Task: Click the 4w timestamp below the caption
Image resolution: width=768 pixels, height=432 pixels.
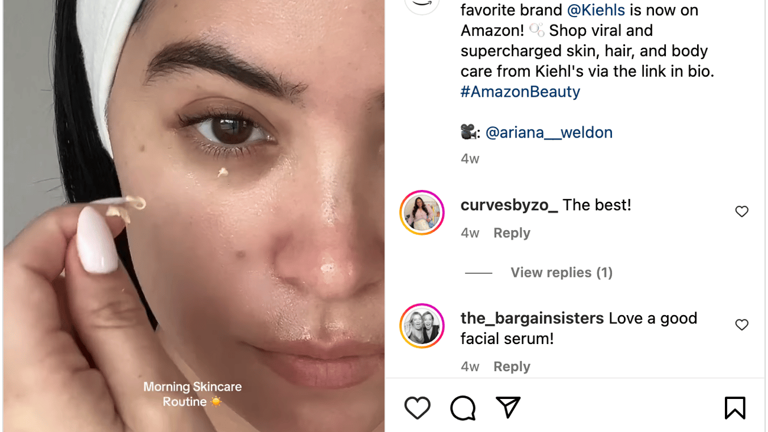Action: coord(470,158)
